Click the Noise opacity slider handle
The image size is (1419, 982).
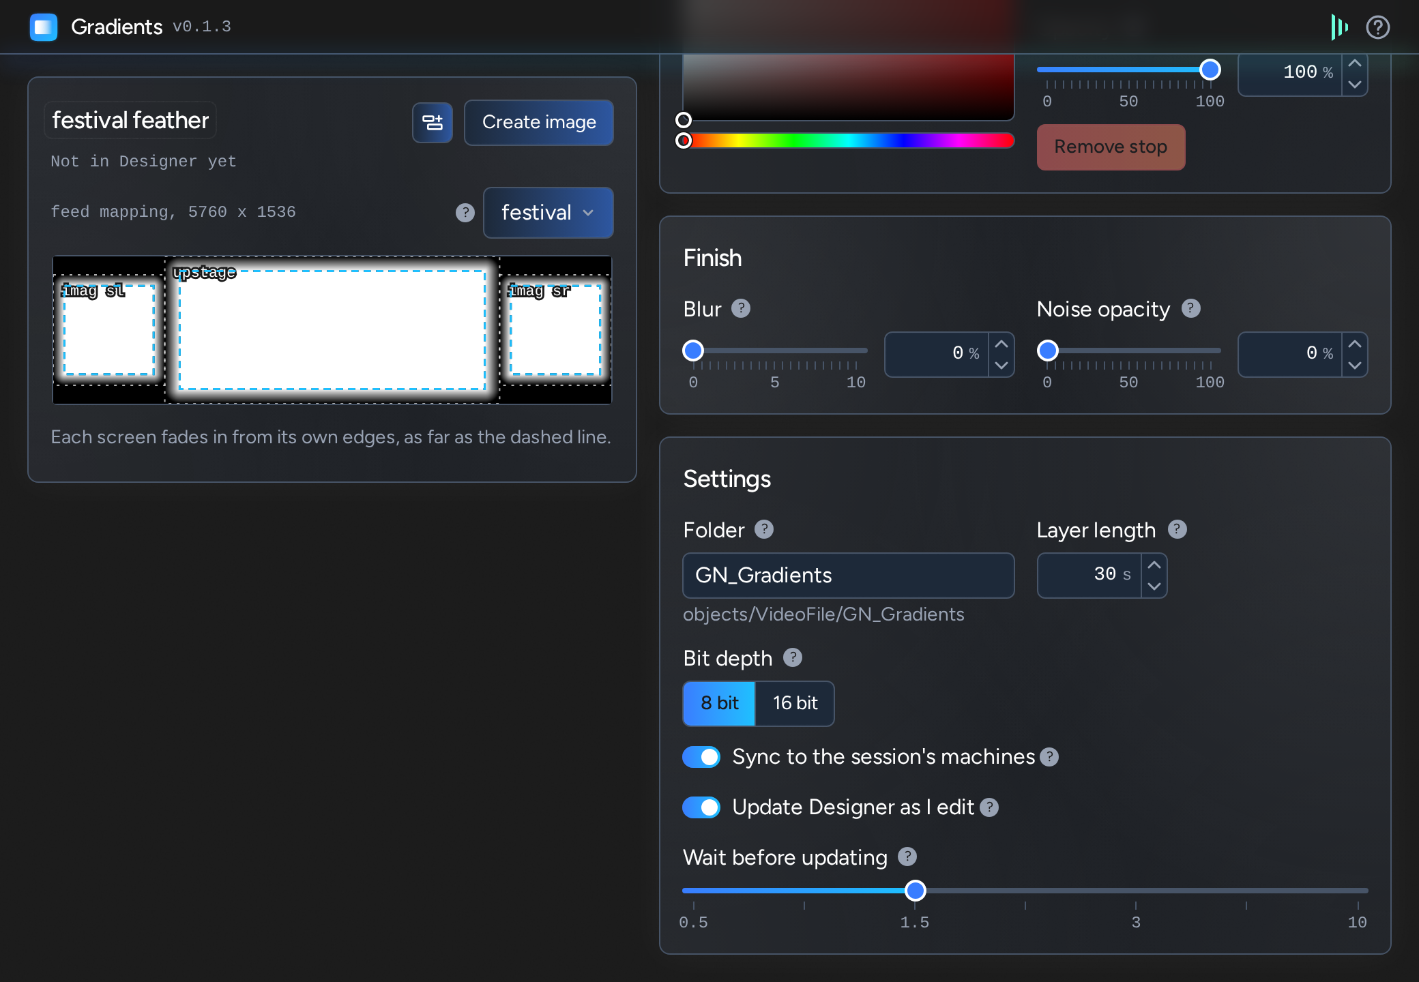[1048, 351]
